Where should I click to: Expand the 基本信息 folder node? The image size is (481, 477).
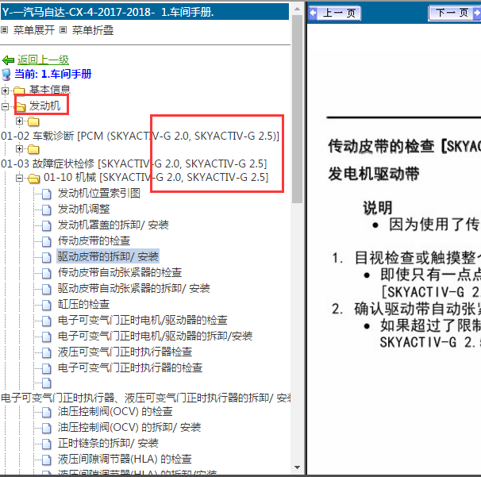(x=5, y=90)
